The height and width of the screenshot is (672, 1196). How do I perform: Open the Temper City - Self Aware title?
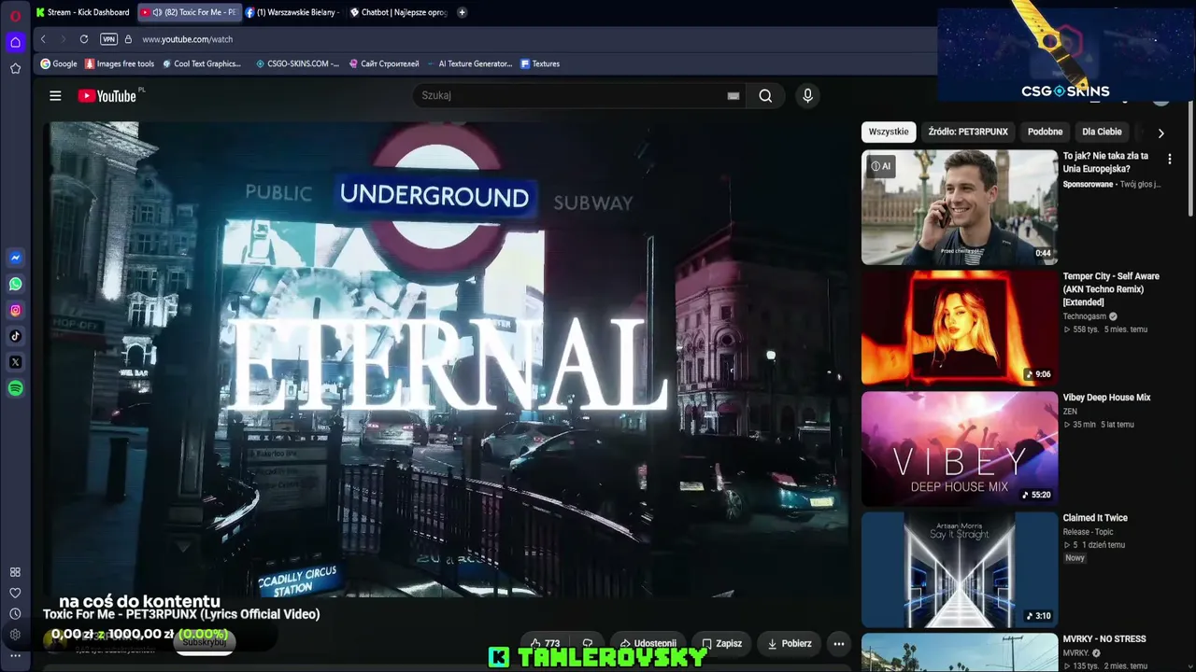pyautogui.click(x=1111, y=289)
